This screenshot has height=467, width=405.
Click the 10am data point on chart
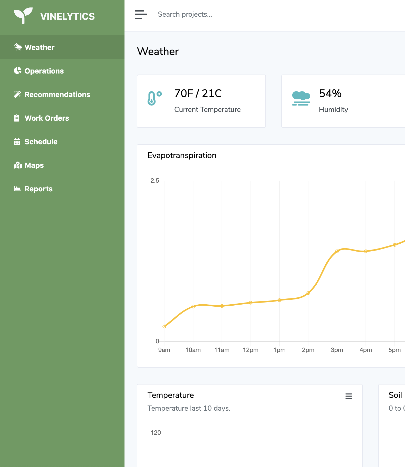[x=193, y=306]
